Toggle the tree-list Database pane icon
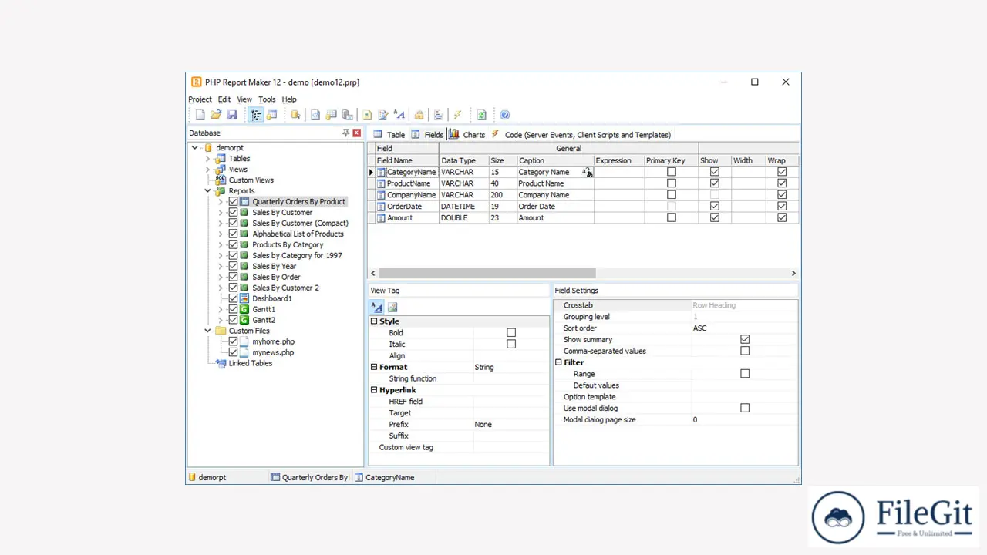This screenshot has width=987, height=555. point(256,115)
